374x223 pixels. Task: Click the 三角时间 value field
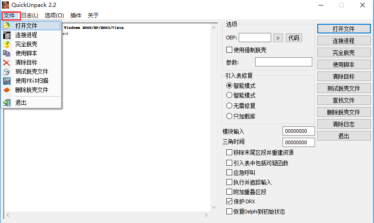[x=299, y=142]
